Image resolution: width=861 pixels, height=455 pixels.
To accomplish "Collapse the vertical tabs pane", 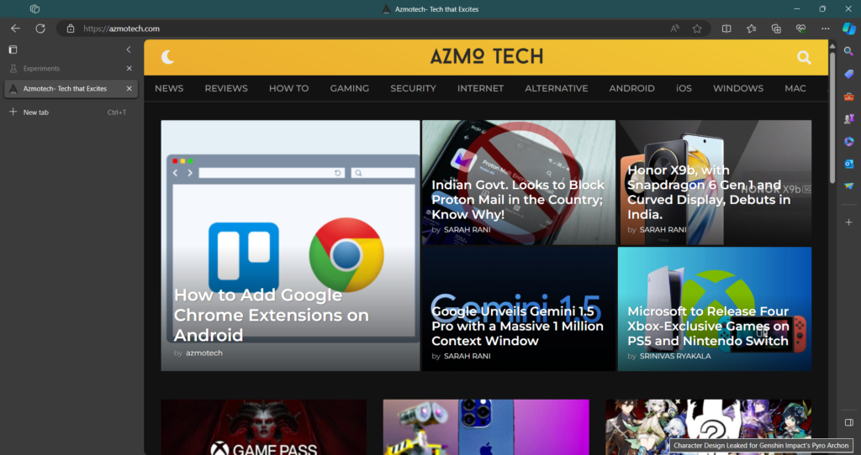I will point(129,50).
